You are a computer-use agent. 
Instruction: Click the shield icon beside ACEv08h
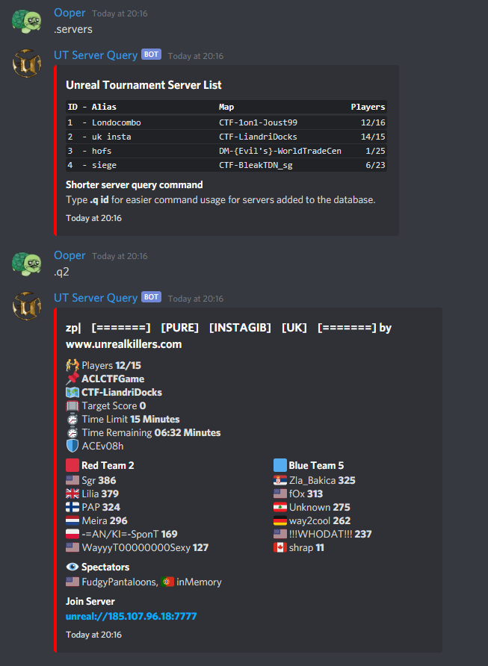click(x=72, y=446)
